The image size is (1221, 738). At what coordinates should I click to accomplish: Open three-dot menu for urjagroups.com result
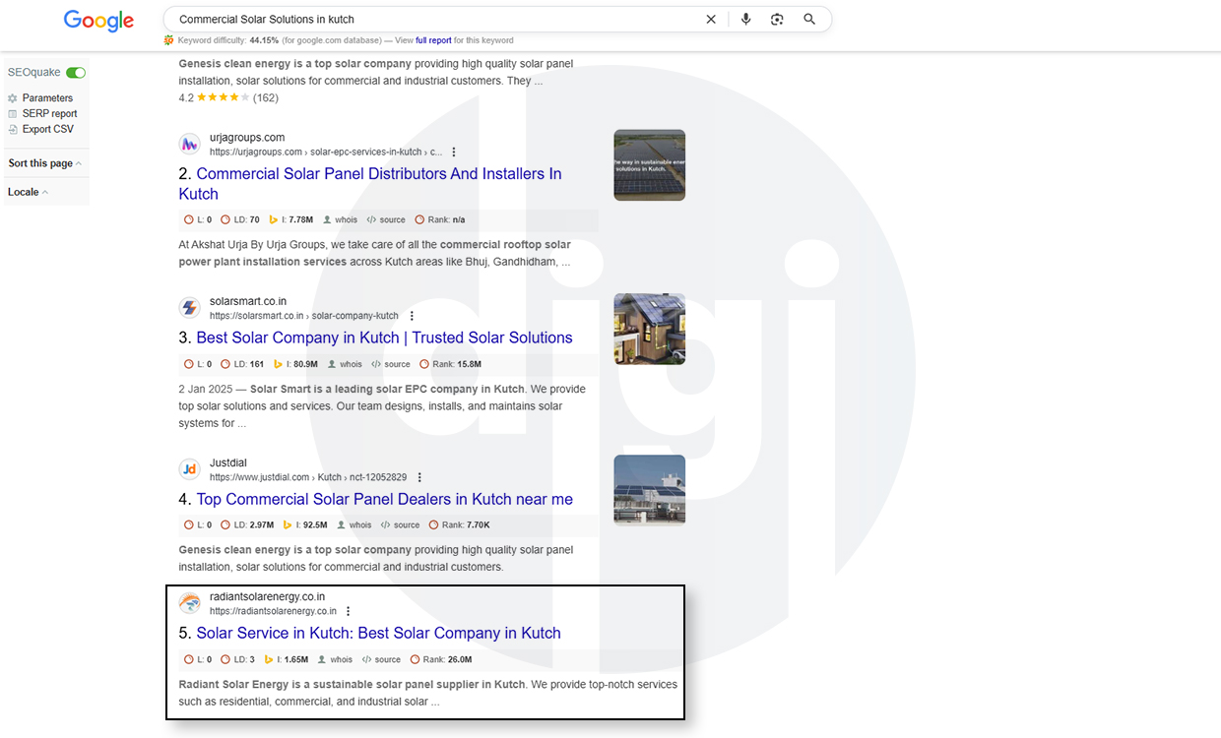tap(454, 153)
